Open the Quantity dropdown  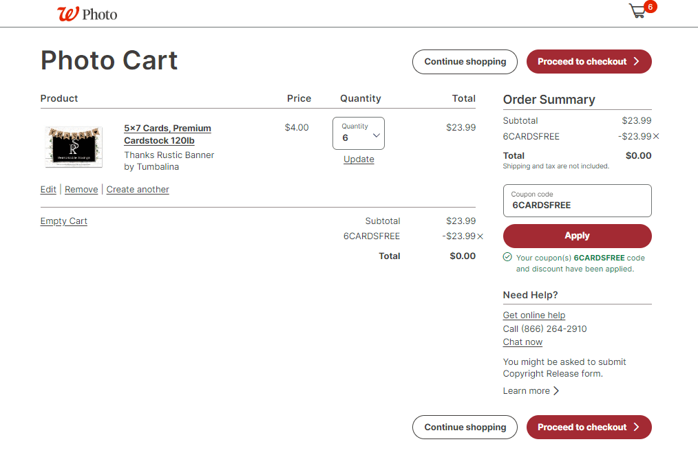tap(359, 133)
